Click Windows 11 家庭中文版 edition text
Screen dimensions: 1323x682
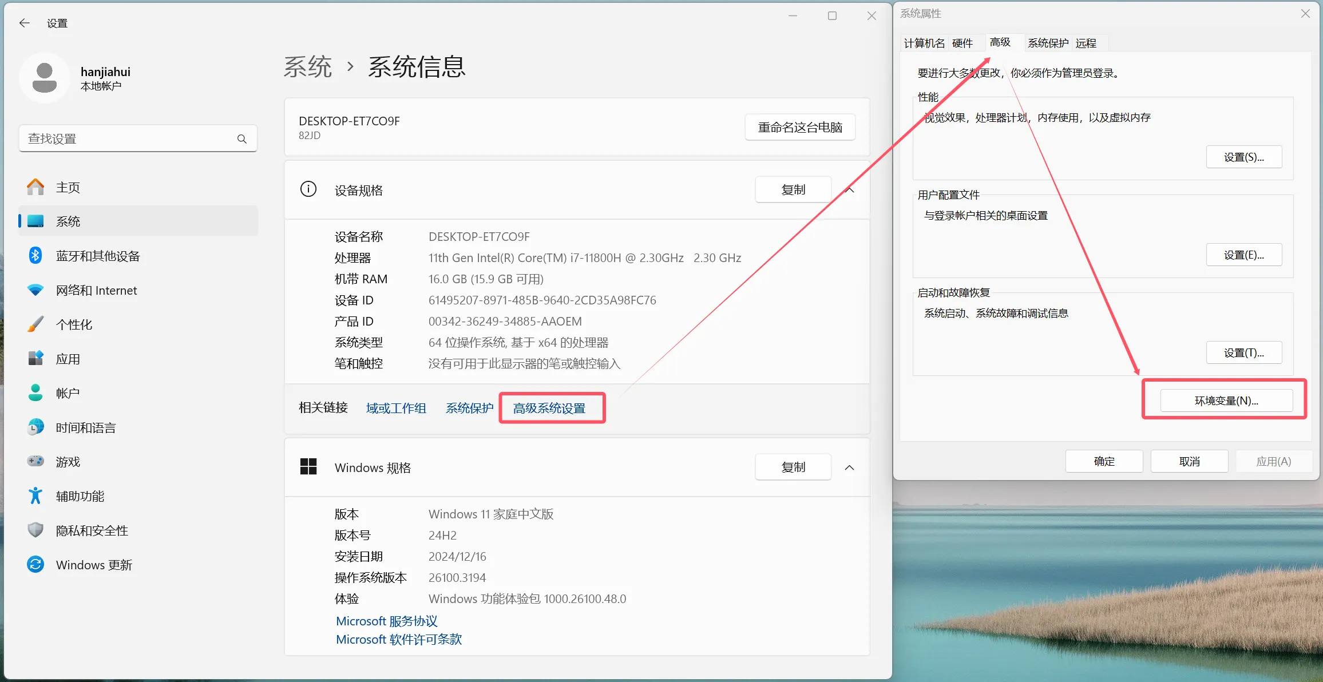point(491,514)
